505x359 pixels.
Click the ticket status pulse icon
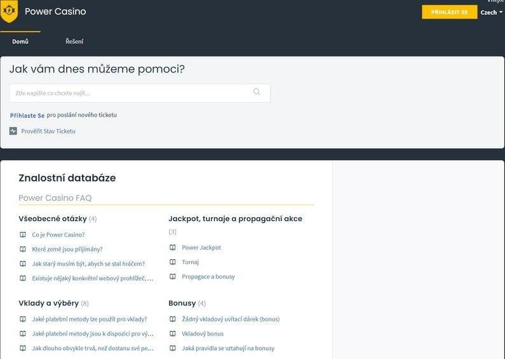coord(13,131)
